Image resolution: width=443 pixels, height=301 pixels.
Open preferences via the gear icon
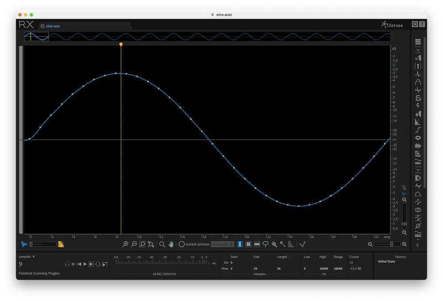(x=415, y=24)
